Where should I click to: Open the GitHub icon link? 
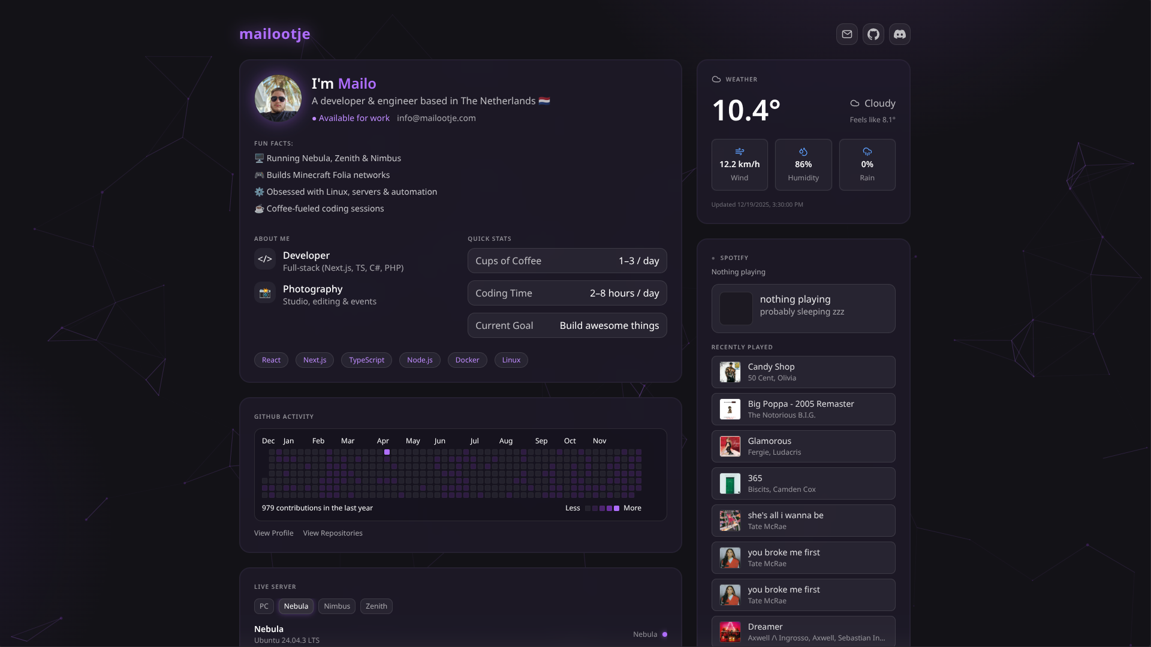pos(873,34)
